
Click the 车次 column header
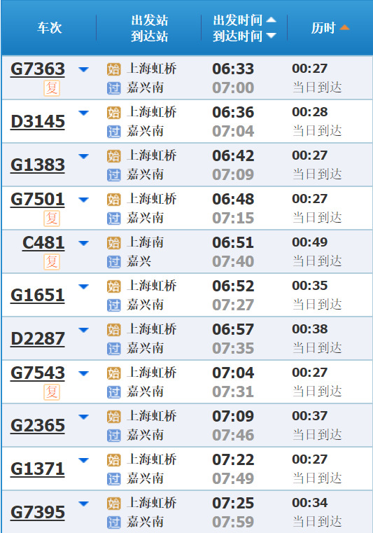point(50,28)
